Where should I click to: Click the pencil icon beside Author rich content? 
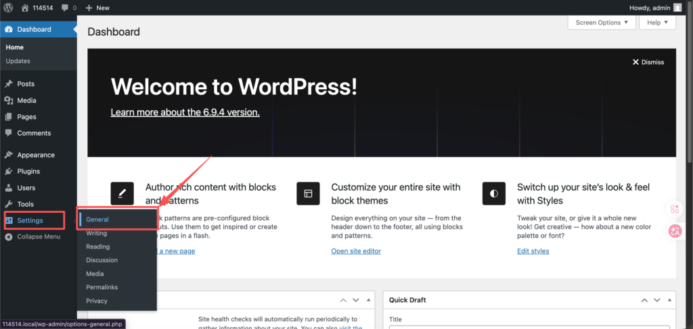122,193
